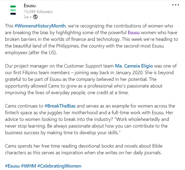185x170 pixels.
Task: Click the 15,049 followers text
Action: [38, 11]
